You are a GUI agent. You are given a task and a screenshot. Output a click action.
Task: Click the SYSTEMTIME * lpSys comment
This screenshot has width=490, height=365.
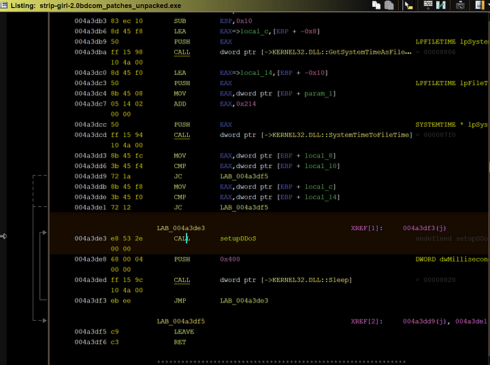[452, 125]
